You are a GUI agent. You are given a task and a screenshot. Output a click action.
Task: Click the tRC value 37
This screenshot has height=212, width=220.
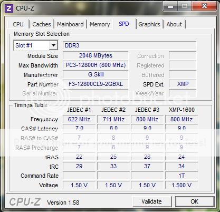tap(147, 166)
